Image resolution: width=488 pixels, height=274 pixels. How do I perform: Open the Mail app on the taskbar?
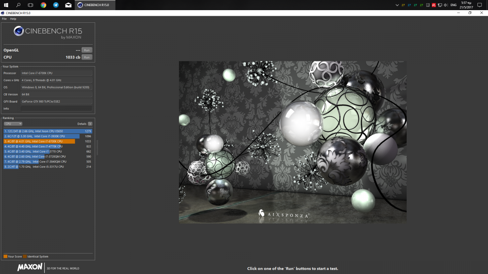pos(68,5)
